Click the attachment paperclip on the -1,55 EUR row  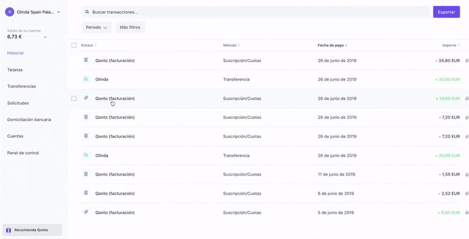[467, 174]
